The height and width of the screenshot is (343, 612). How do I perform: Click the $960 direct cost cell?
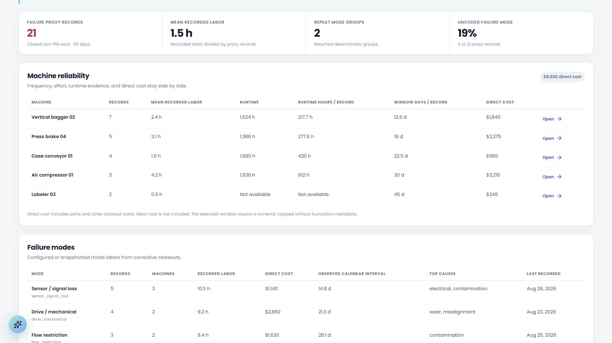point(492,156)
